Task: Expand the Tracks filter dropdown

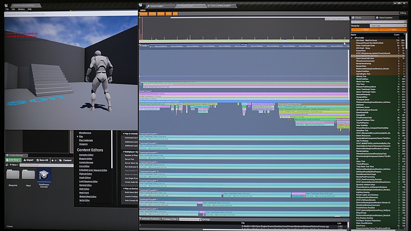Action: click(x=144, y=46)
